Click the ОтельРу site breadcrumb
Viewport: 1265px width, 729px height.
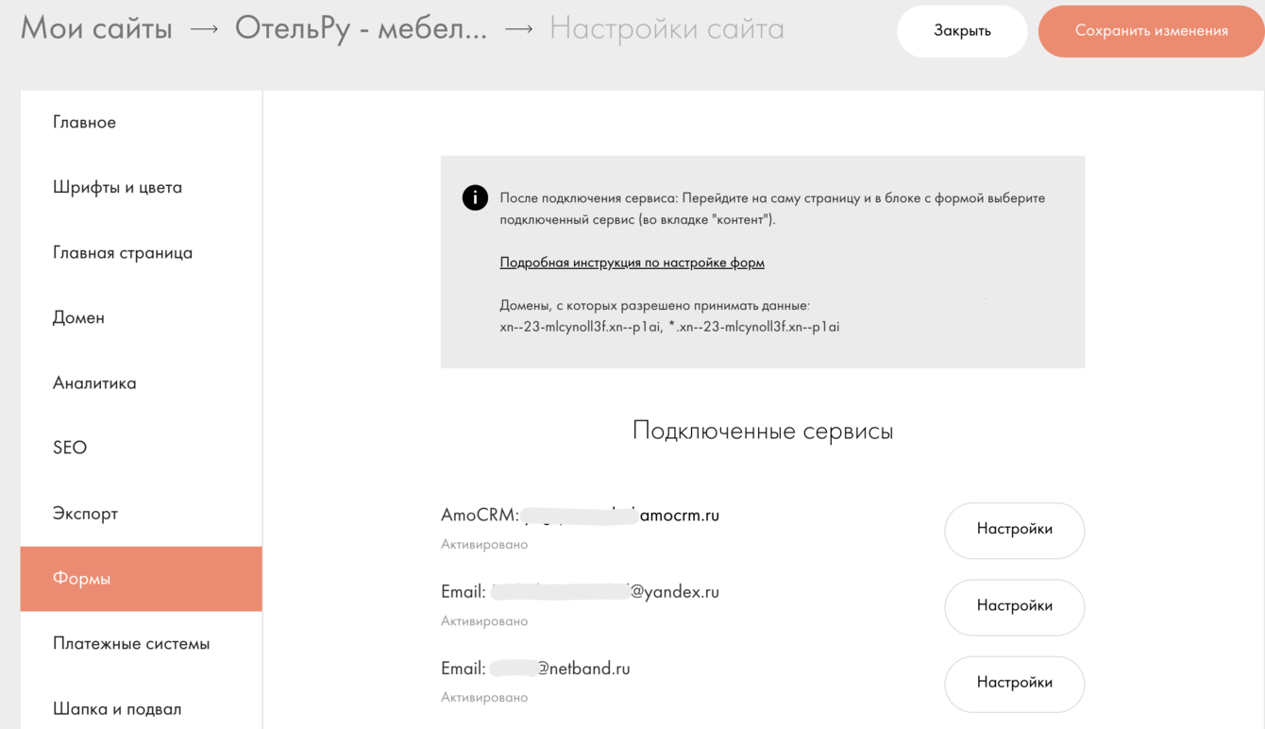(361, 29)
